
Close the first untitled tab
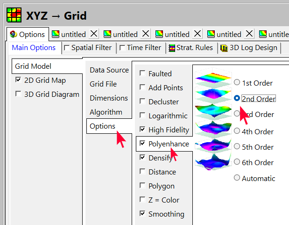click(94, 34)
